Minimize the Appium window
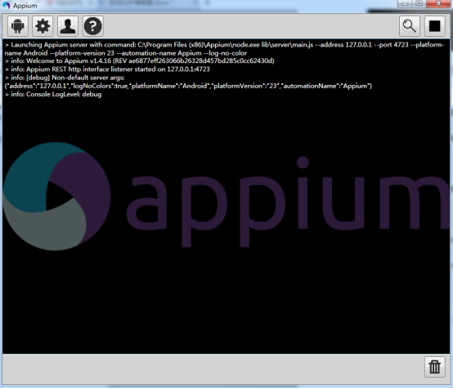453x389 pixels. click(x=405, y=4)
